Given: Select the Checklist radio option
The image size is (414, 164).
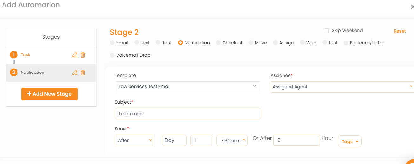Looking at the screenshot, I should tap(218, 43).
